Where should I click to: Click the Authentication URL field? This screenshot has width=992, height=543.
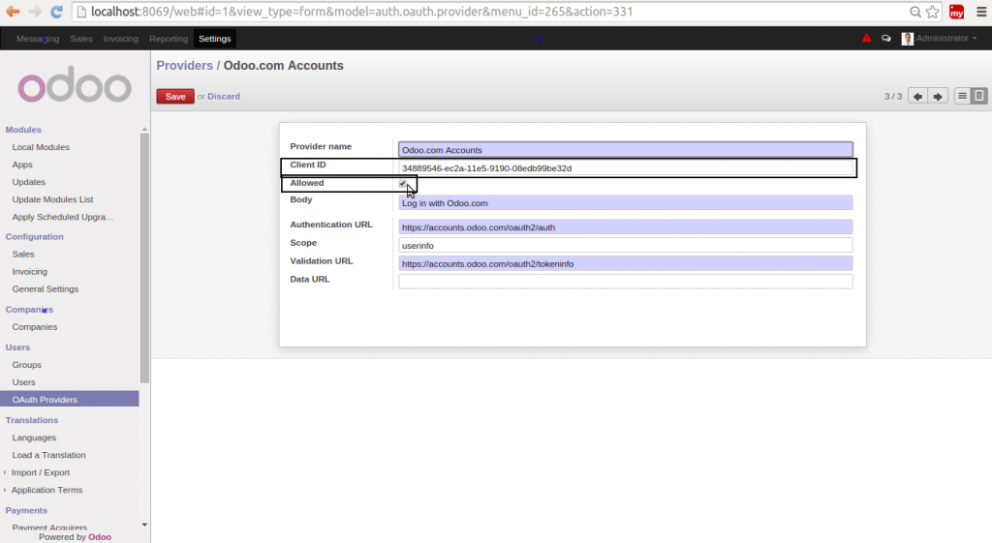coord(626,226)
